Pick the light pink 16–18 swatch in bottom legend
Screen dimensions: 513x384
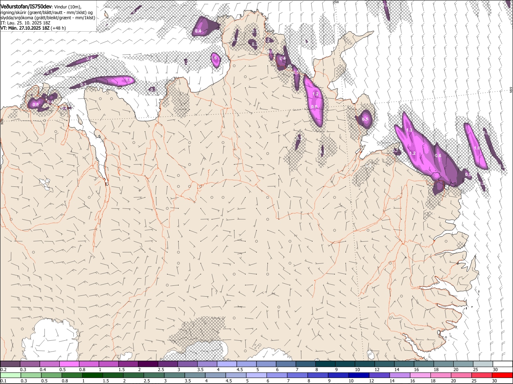pos(421,376)
